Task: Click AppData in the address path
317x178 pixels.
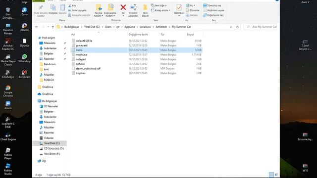Action: (130, 27)
